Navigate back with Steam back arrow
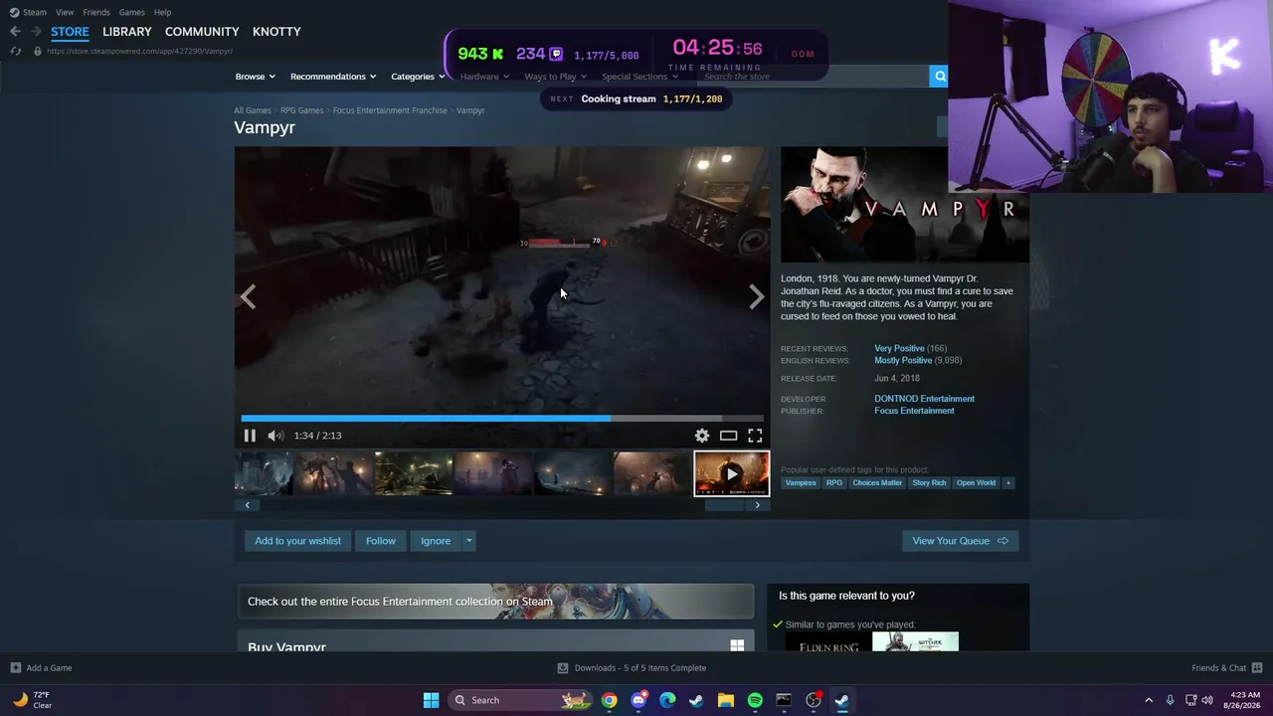 pyautogui.click(x=15, y=32)
